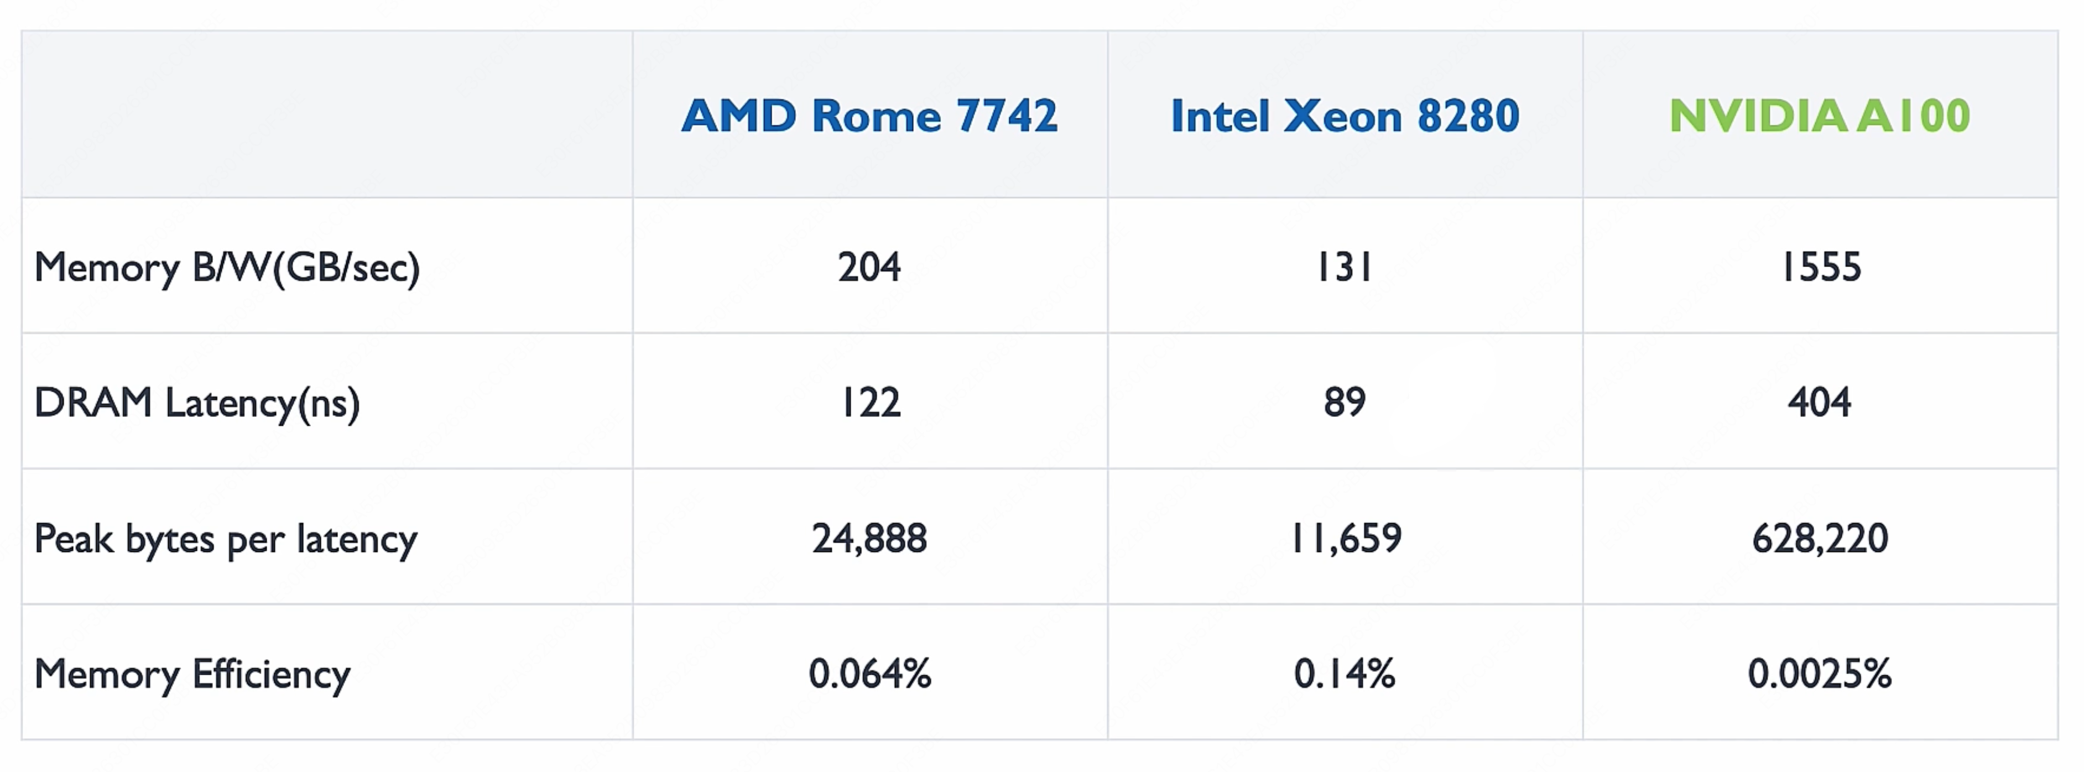Click the AMD DRAM latency value 122
The height and width of the screenshot is (772, 2084).
coord(869,402)
